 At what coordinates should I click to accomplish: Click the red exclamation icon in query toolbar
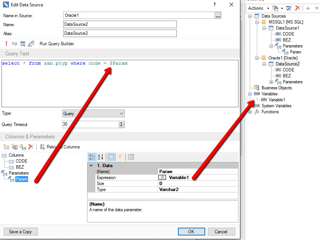pyautogui.click(x=6, y=44)
